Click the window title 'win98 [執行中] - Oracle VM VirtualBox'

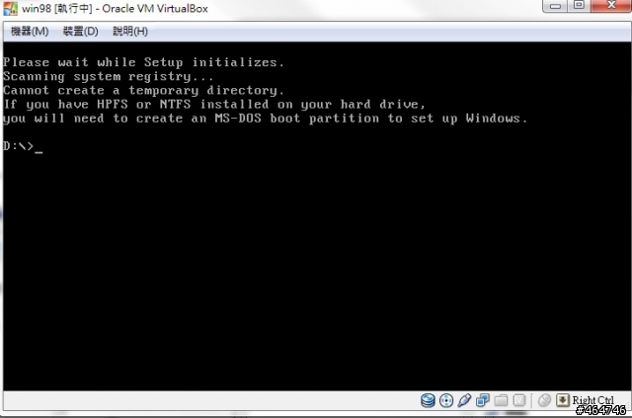115,9
